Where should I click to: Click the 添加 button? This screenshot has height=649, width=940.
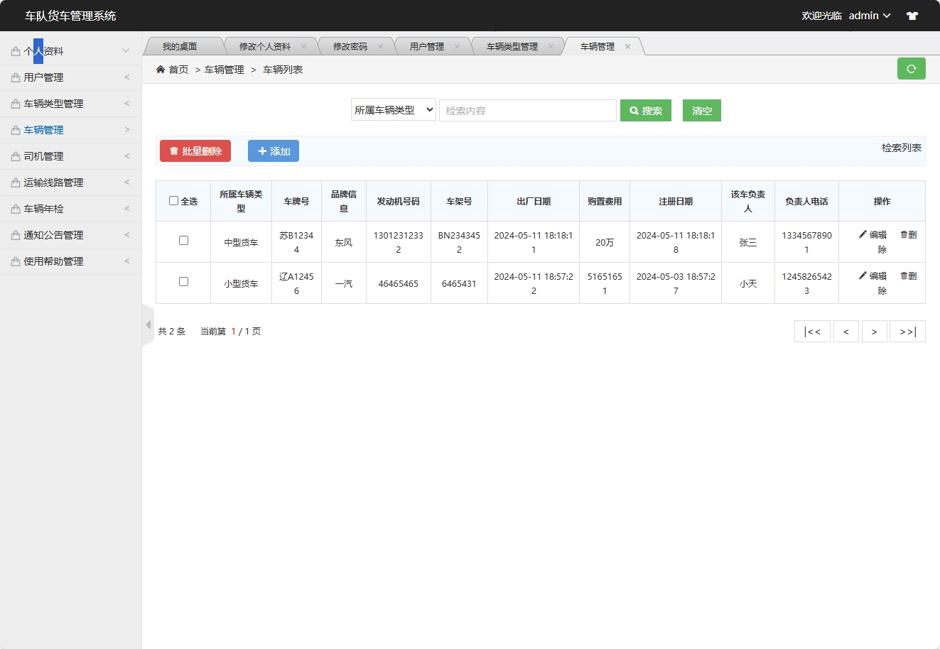(273, 151)
